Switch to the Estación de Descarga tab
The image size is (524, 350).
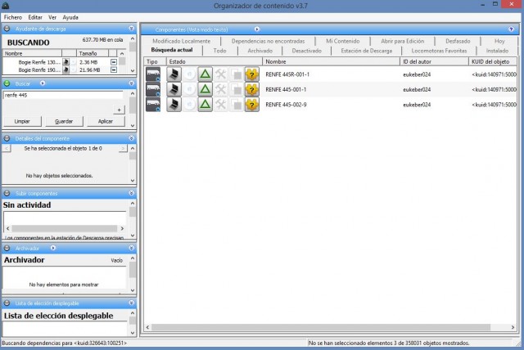(x=365, y=51)
